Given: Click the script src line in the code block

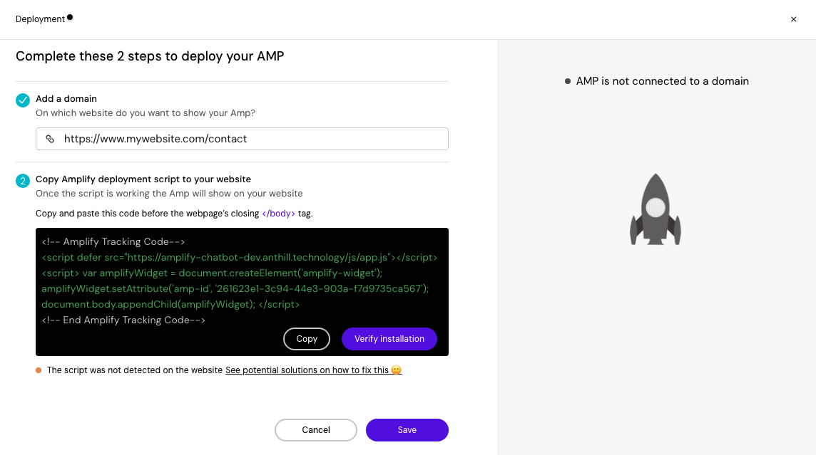Looking at the screenshot, I should coord(240,258).
